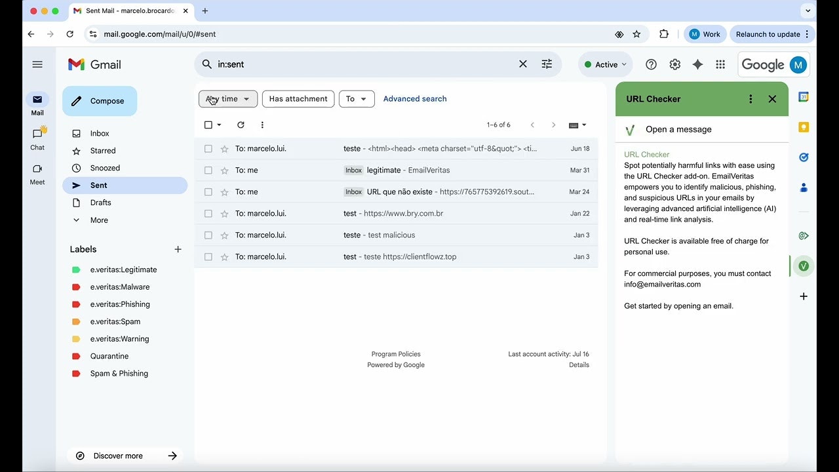Viewport: 839px width, 472px height.
Task: Go to the Drafts folder
Action: pyautogui.click(x=100, y=203)
